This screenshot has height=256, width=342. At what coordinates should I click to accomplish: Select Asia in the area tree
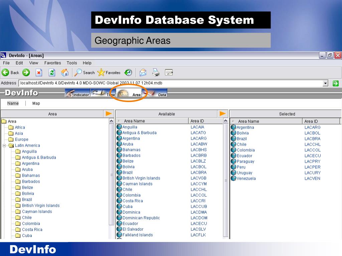pyautogui.click(x=19, y=133)
